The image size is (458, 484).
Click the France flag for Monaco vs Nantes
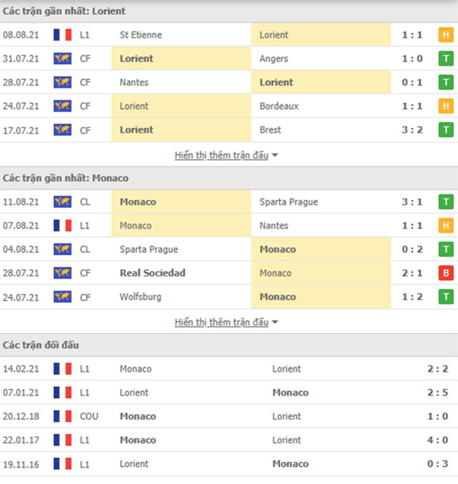pyautogui.click(x=63, y=226)
